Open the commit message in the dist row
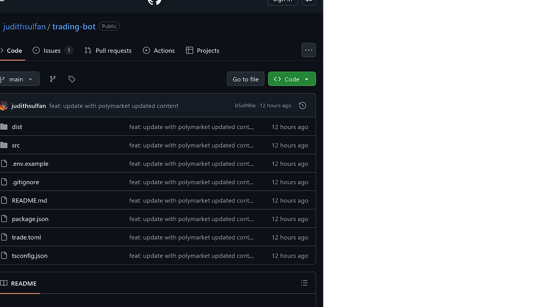 click(x=191, y=127)
